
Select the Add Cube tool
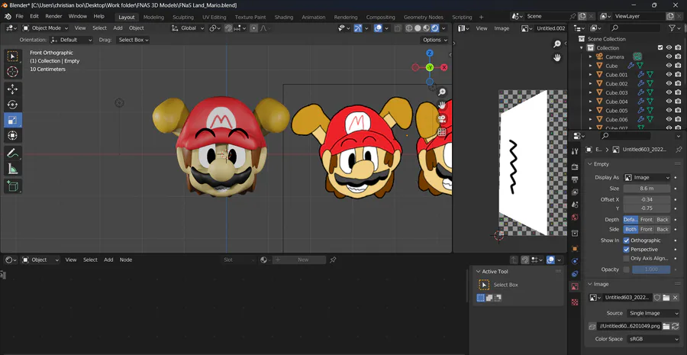(13, 186)
